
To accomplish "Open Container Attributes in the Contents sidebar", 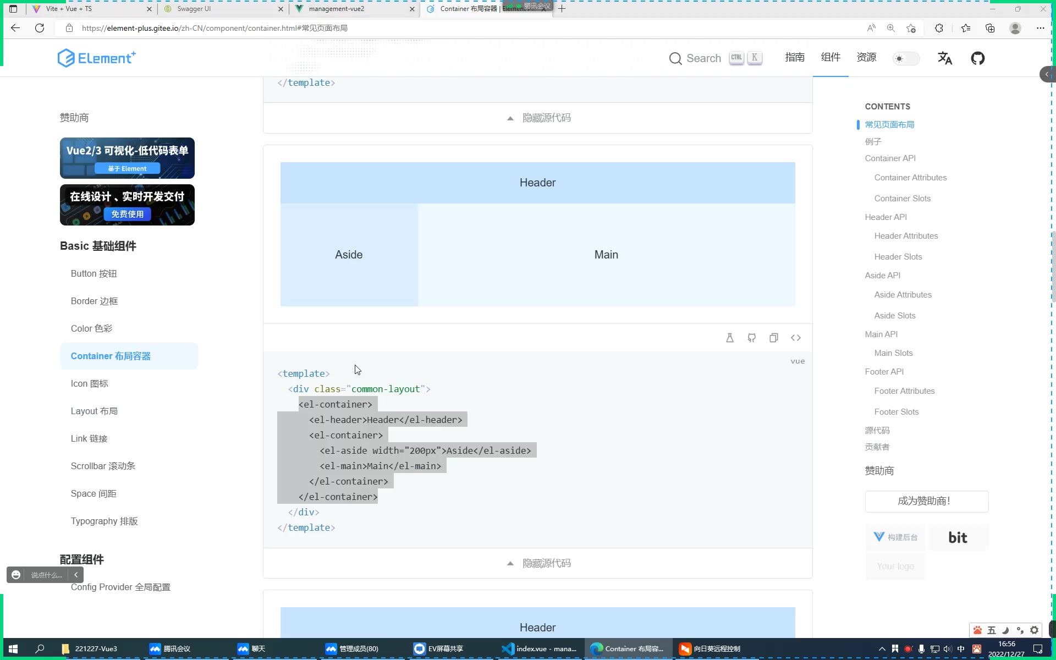I will pos(910,177).
